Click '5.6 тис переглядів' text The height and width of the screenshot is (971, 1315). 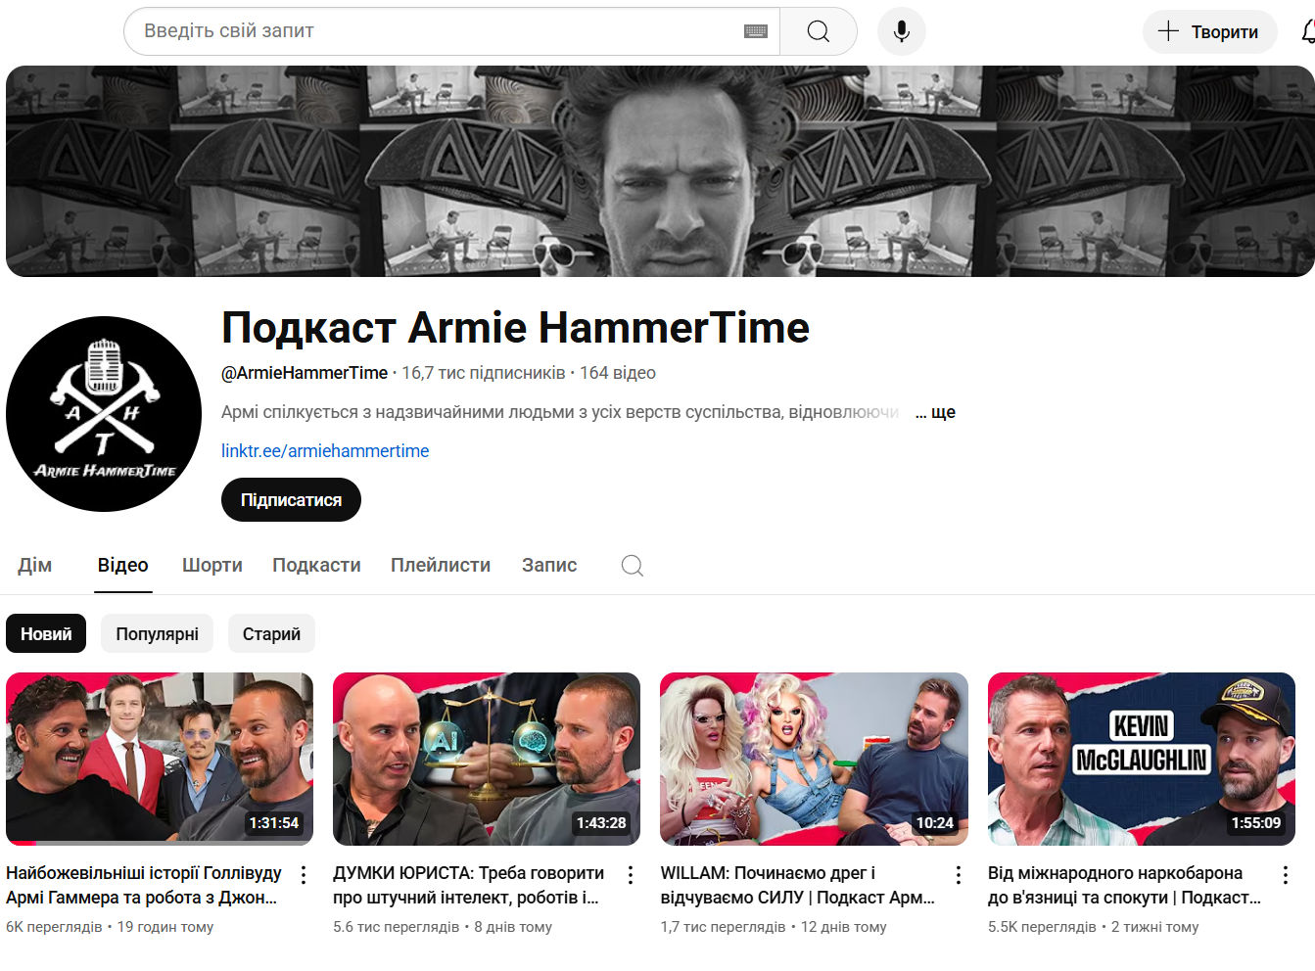pyautogui.click(x=397, y=927)
